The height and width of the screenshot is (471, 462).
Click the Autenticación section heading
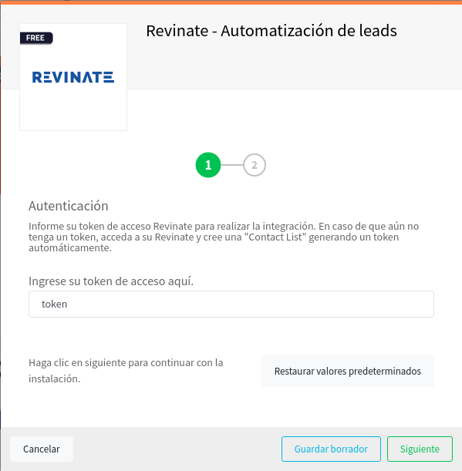[68, 206]
